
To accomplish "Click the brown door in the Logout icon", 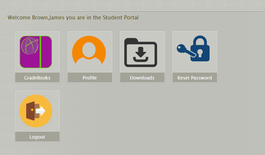I will [x=31, y=111].
